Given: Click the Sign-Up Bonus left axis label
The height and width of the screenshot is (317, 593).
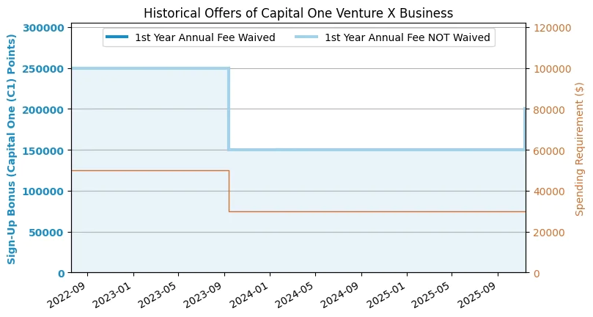Looking at the screenshot, I should [x=12, y=150].
